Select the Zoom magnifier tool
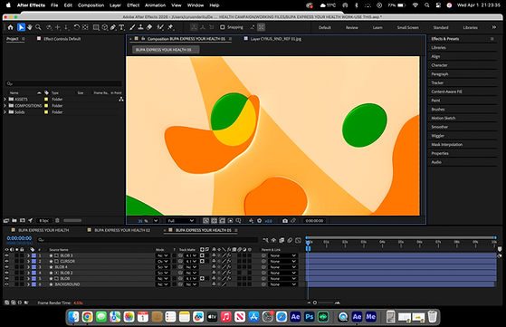 (x=38, y=27)
